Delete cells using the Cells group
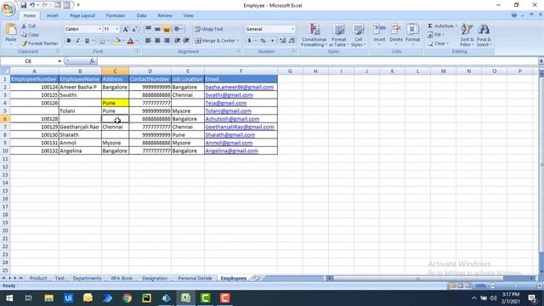The image size is (544, 306). 396,35
